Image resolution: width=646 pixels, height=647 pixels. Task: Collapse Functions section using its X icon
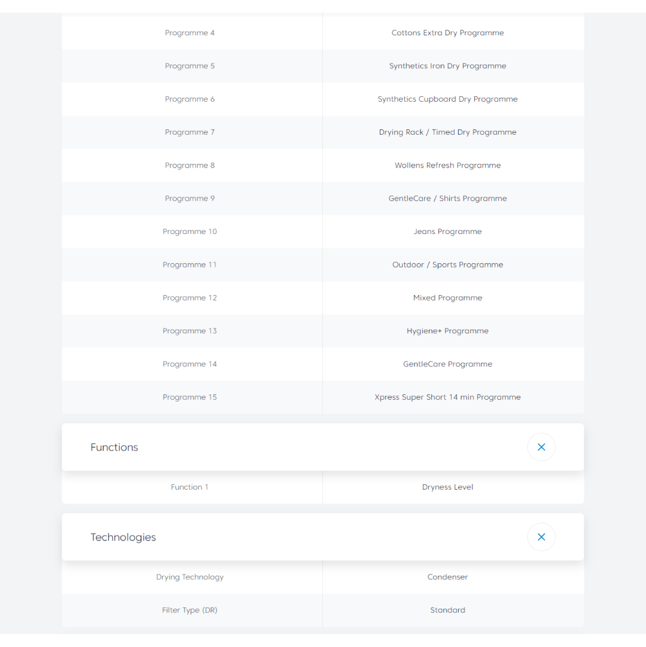541,447
